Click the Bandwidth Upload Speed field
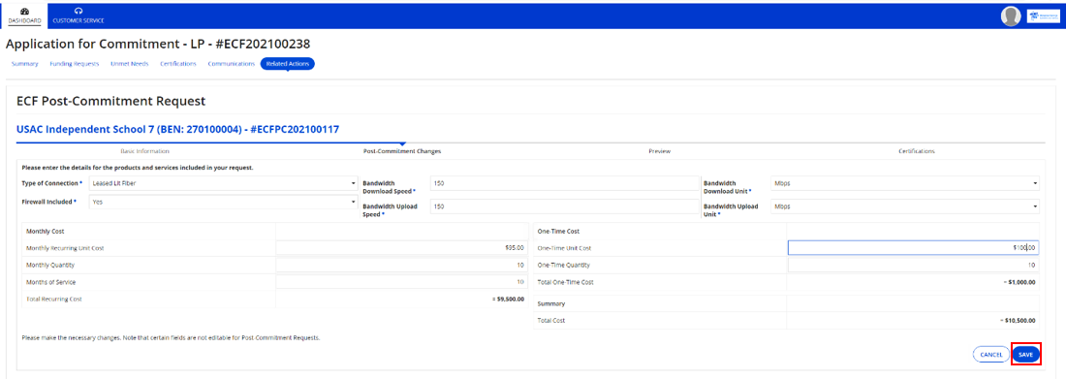Image resolution: width=1066 pixels, height=379 pixels. click(x=565, y=206)
